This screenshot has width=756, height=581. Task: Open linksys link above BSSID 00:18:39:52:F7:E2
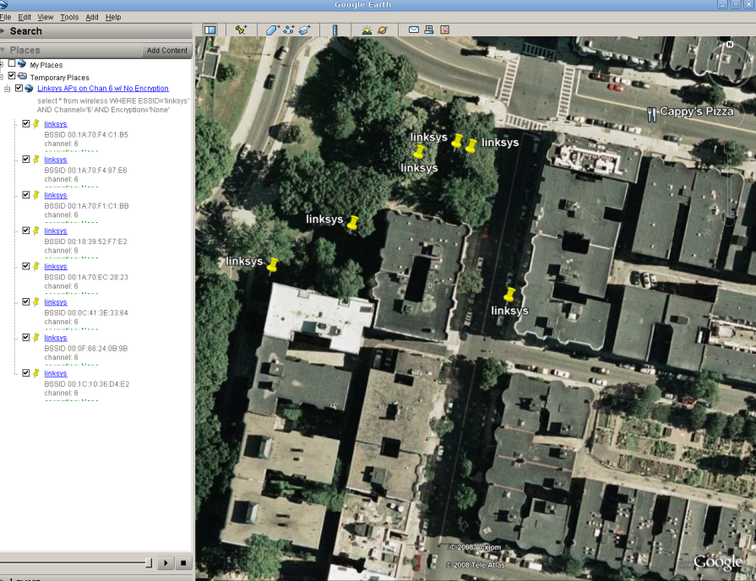coord(56,231)
